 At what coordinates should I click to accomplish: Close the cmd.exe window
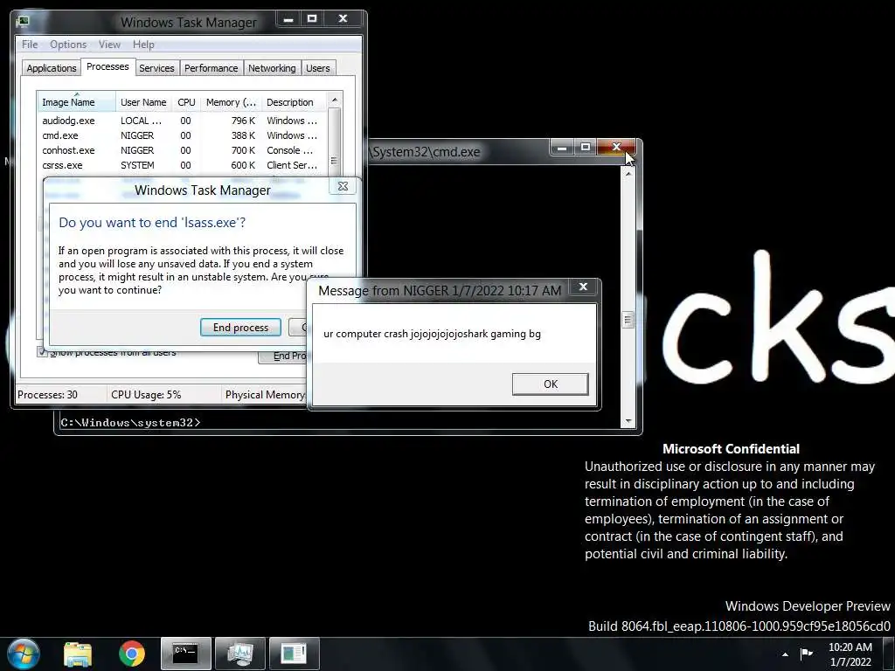coord(616,147)
